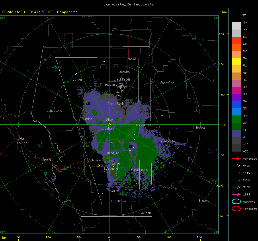Image resolution: width=258 pixels, height=241 pixels.
Task: Click the Airdrie city label
Action: click(x=113, y=153)
